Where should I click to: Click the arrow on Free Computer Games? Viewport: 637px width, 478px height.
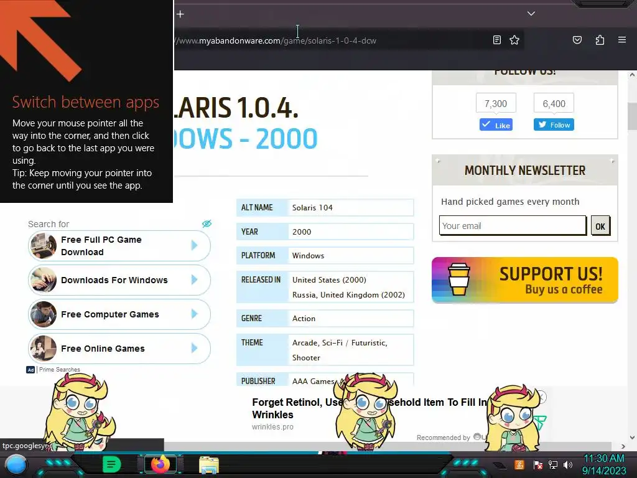tap(194, 314)
